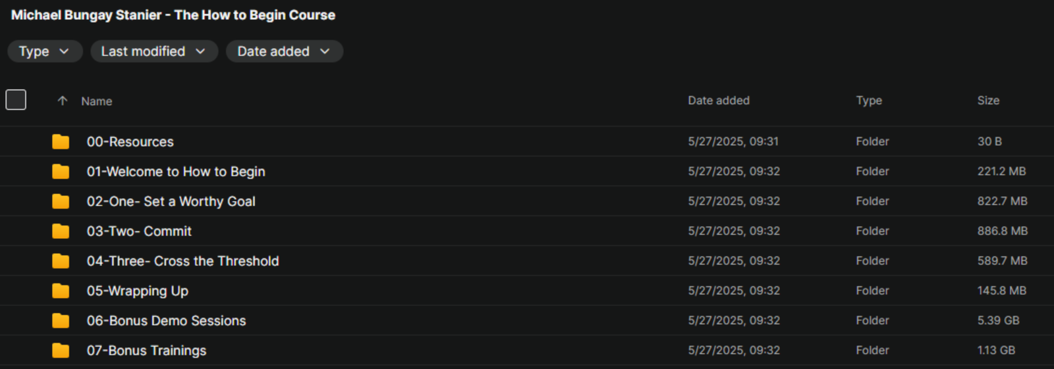This screenshot has height=369, width=1054.
Task: Sort by the Size column header
Action: click(988, 101)
